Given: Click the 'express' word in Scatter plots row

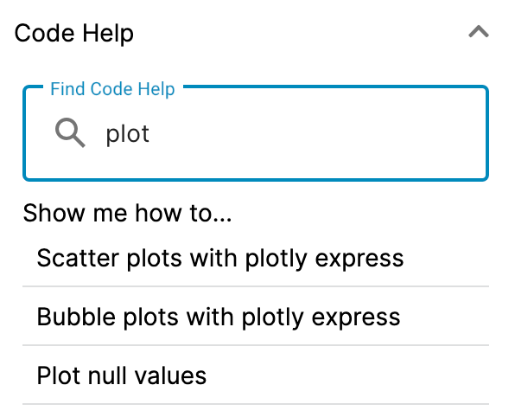Looking at the screenshot, I should [x=359, y=260].
